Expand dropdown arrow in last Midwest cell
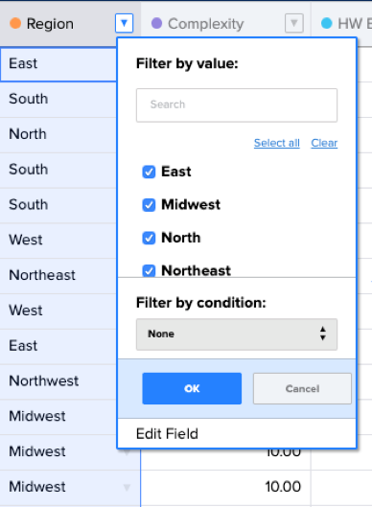Image resolution: width=372 pixels, height=507 pixels. 127,487
